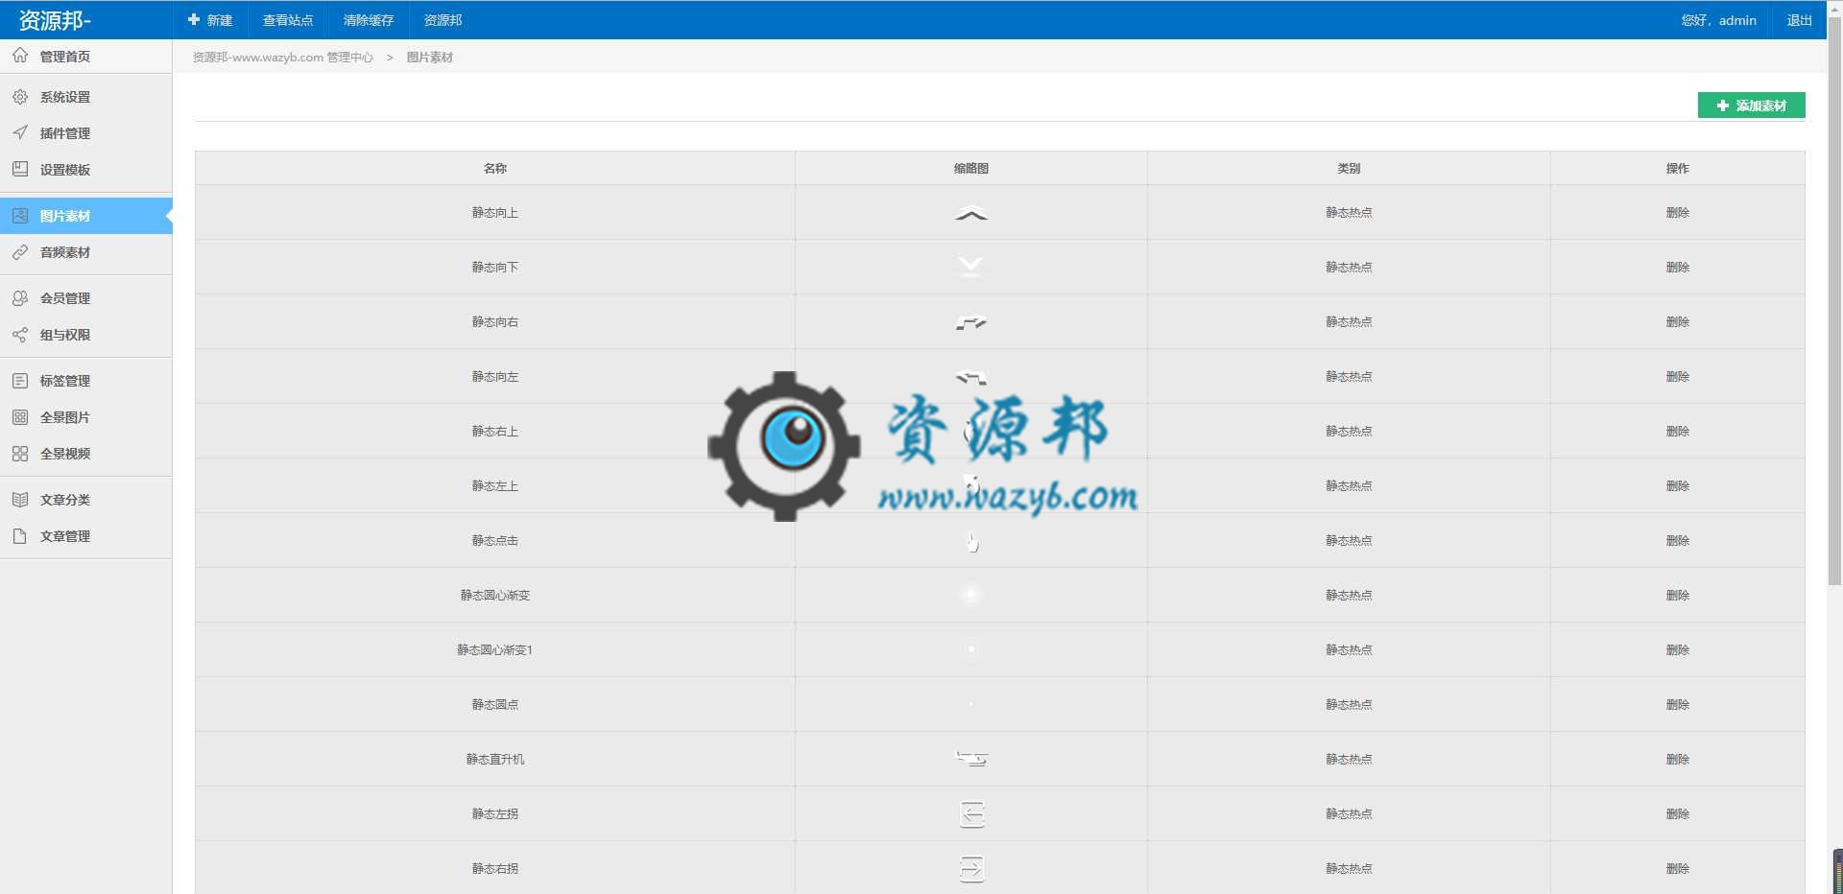Click 删除 for 静态圆心渐变
The image size is (1843, 894).
point(1677,596)
